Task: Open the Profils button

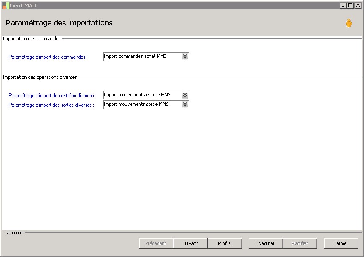Action: coord(224,243)
